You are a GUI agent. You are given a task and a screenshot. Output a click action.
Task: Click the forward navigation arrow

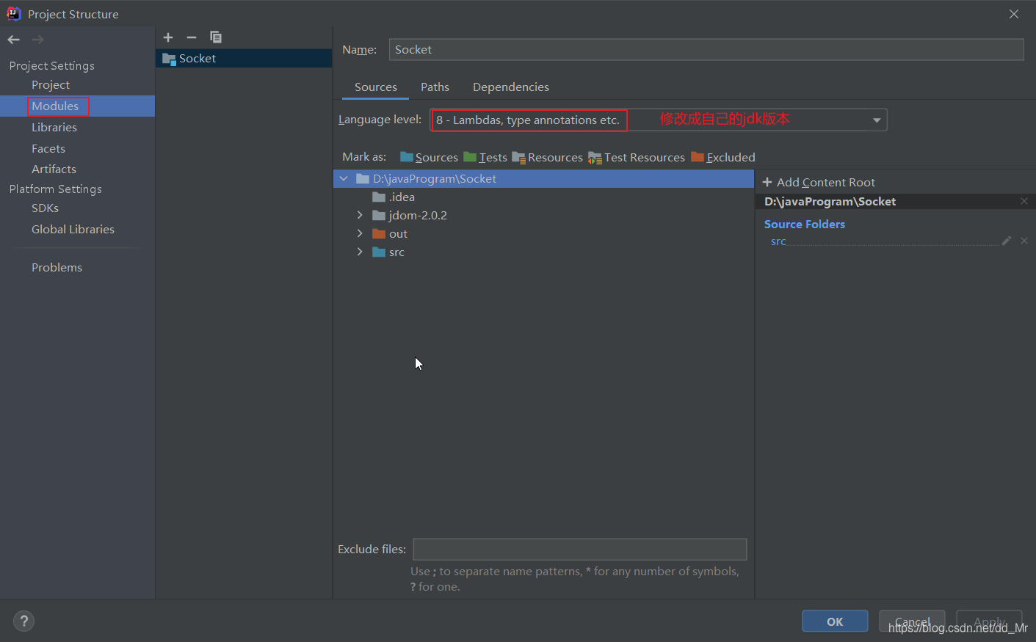pos(38,40)
